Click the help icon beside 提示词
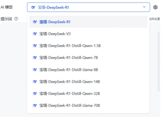Viewport: 161px width, 117px height. (x=16, y=19)
